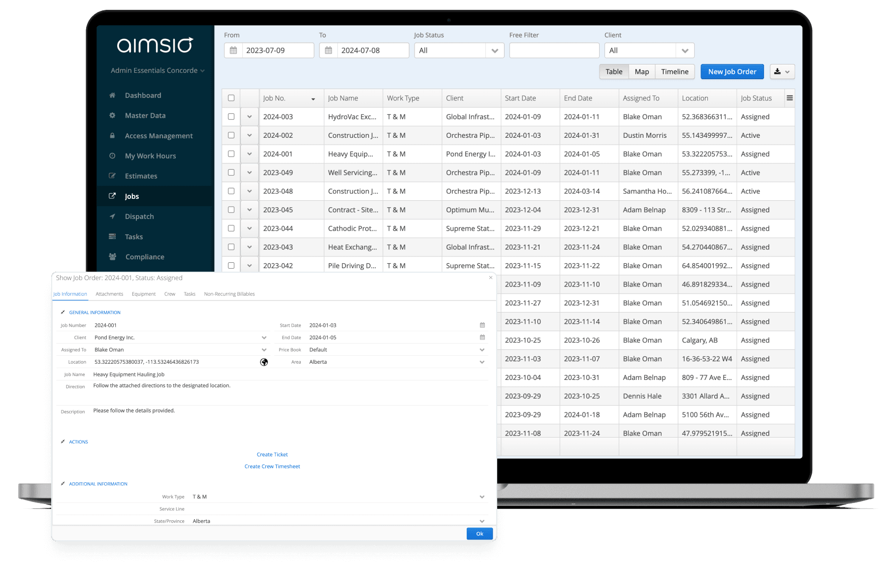Screen dimensions: 892x565
Task: Click the Access Management lock icon
Action: 112,136
